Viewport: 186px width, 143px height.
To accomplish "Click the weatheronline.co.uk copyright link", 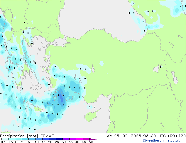I will click(161, 140).
